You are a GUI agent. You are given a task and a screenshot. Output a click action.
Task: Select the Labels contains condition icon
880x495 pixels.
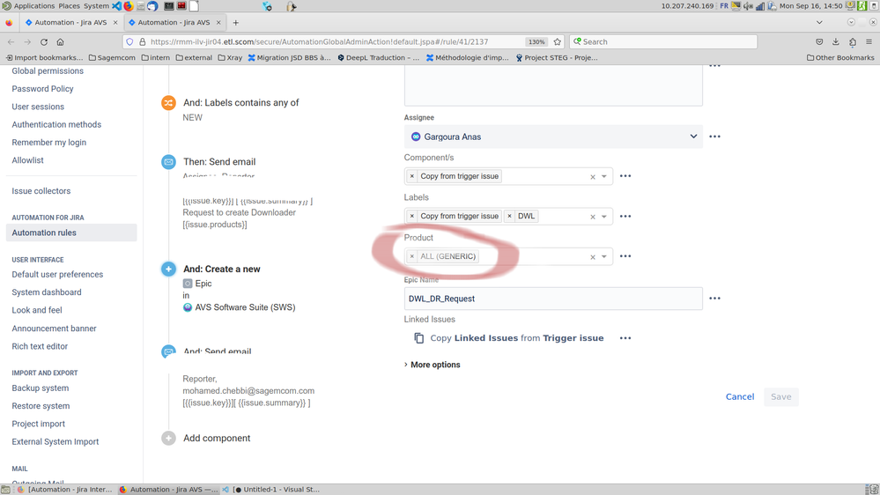point(168,103)
